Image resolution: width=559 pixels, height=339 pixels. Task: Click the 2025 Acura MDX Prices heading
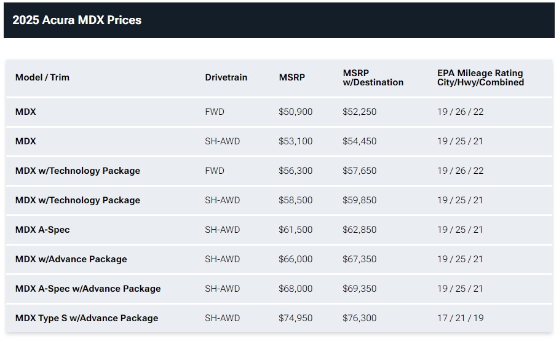[x=77, y=20]
